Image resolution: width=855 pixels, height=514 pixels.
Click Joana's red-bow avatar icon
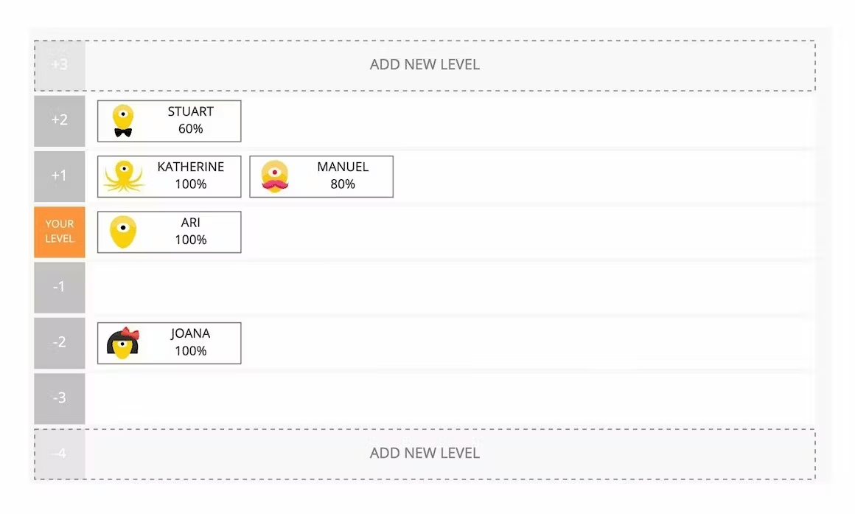pos(123,344)
